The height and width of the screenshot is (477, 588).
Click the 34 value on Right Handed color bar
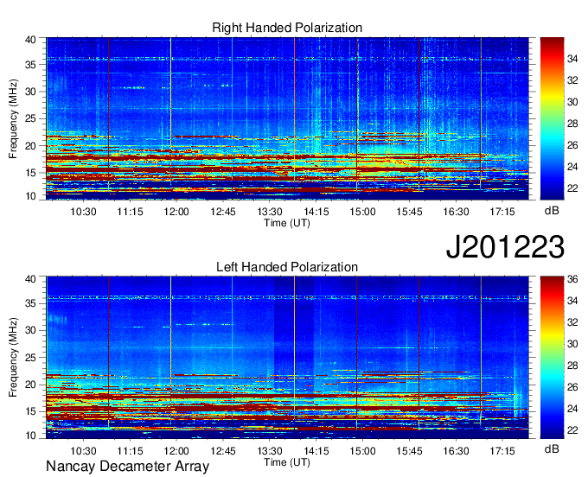click(572, 59)
